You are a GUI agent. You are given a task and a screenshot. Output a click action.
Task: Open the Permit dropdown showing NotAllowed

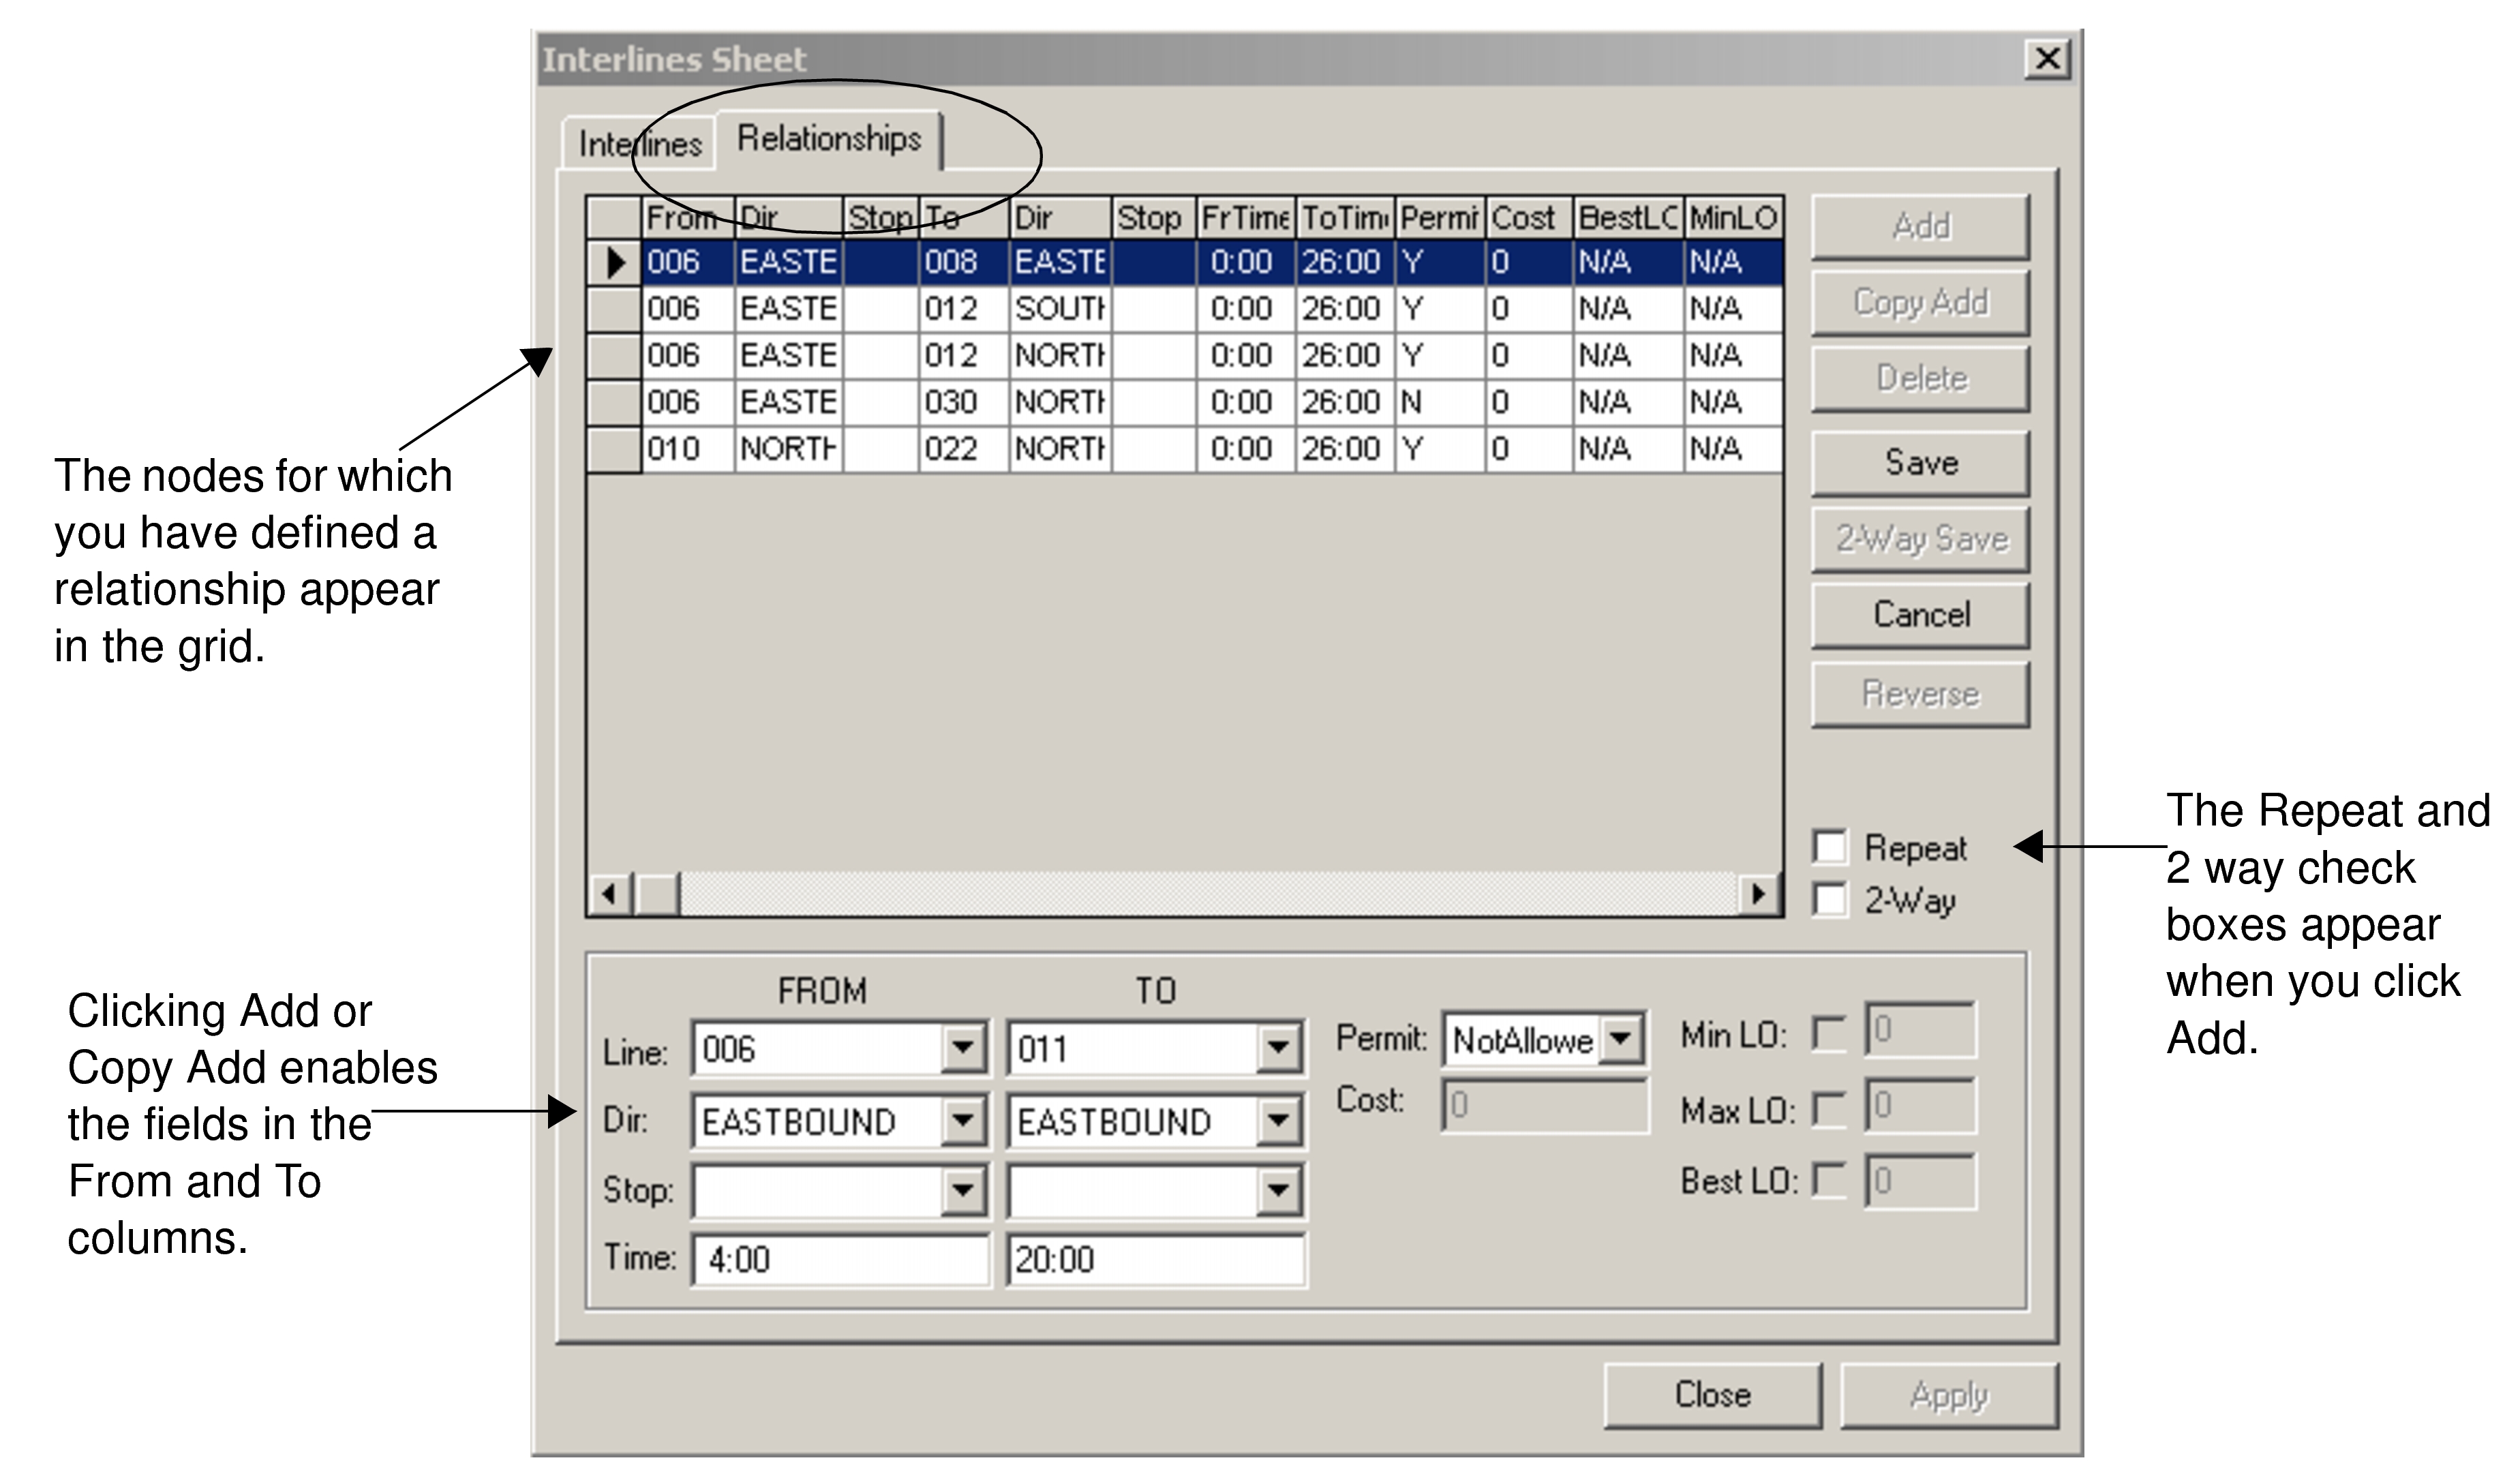coord(1621,1038)
